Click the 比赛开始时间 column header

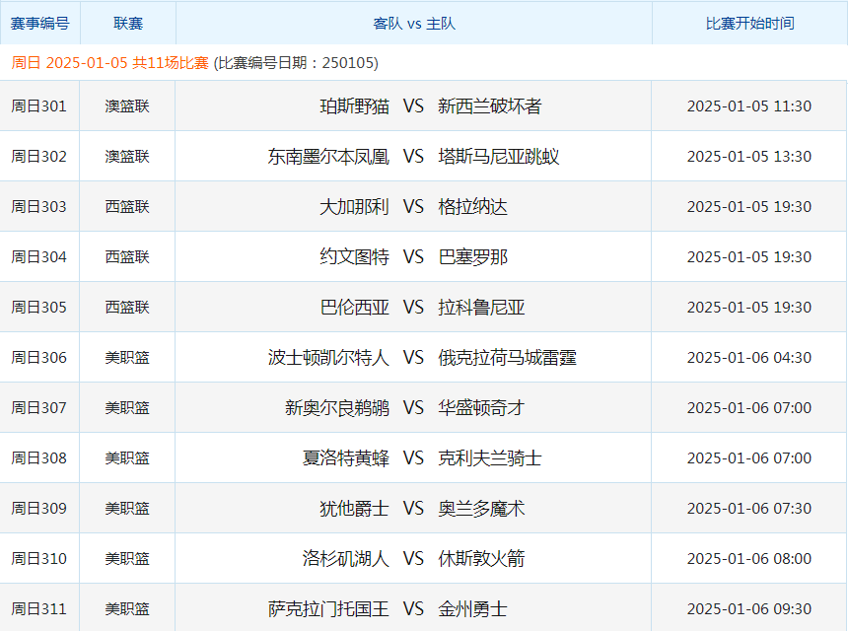click(750, 24)
